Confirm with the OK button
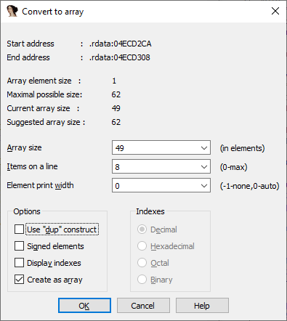 (84, 306)
